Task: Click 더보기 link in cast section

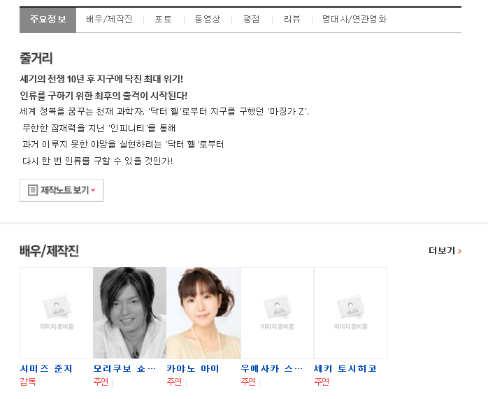Action: click(x=441, y=251)
